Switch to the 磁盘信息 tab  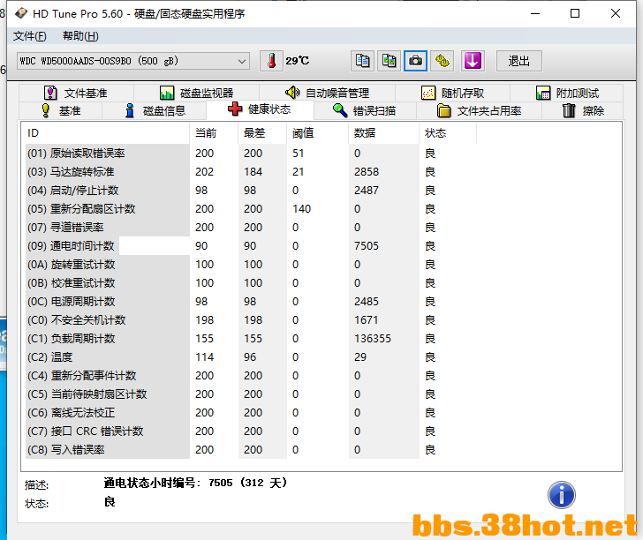[155, 110]
